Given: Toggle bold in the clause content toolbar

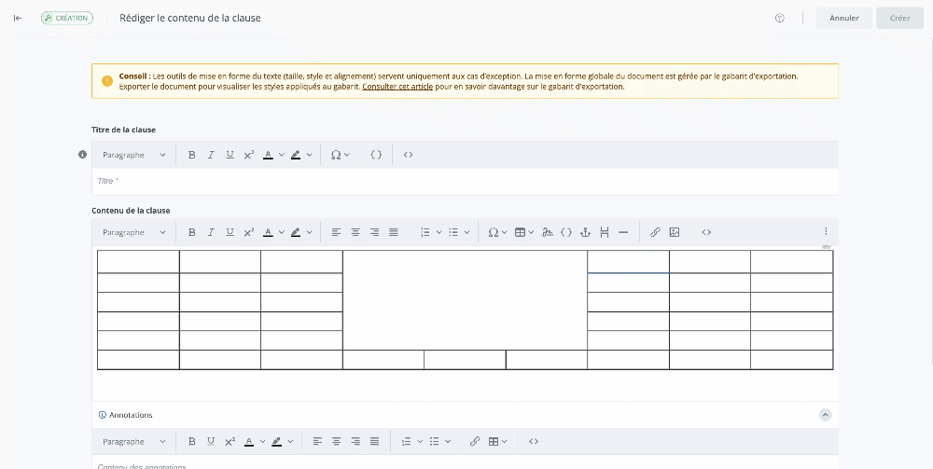Looking at the screenshot, I should pos(192,232).
